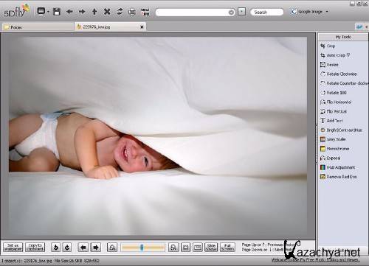Click zoom out magnifier left of slider

pyautogui.click(x=112, y=247)
